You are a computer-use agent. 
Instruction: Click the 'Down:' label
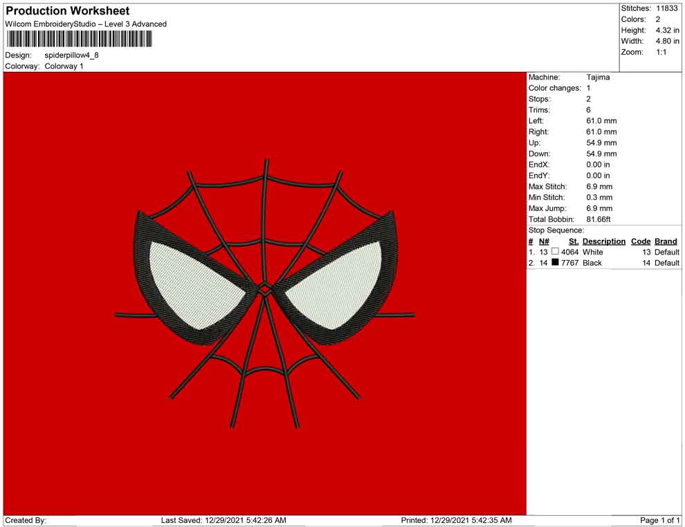[x=539, y=154]
